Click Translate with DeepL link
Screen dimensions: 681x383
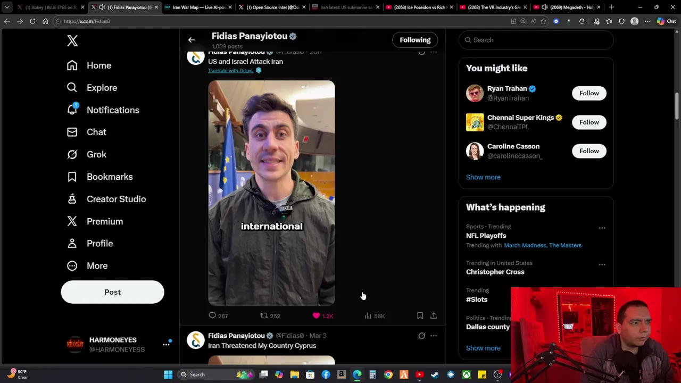point(230,71)
